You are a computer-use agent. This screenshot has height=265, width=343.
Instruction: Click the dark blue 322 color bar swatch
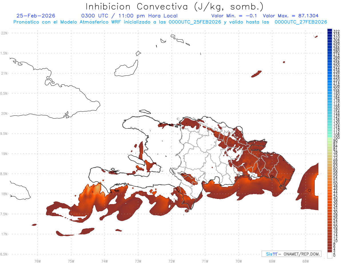coord(330,30)
